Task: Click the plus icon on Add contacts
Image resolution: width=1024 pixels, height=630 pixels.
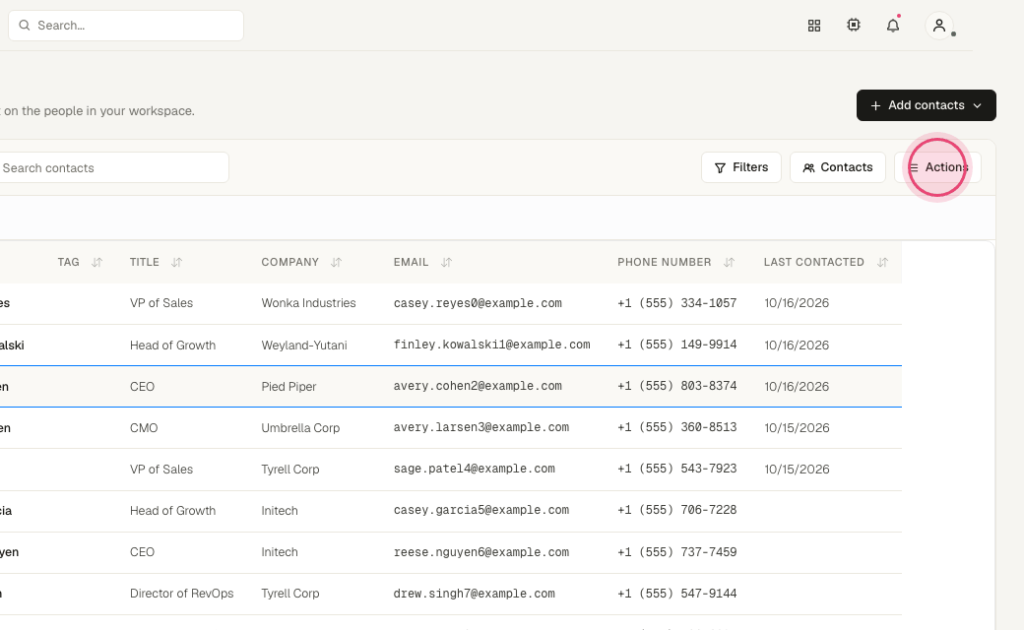Action: coord(875,105)
